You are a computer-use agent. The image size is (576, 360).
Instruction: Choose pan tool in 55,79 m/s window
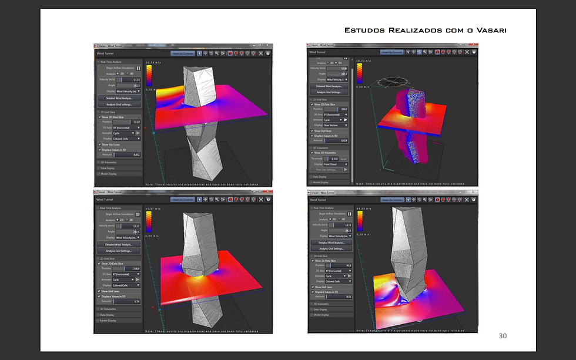[x=205, y=53]
